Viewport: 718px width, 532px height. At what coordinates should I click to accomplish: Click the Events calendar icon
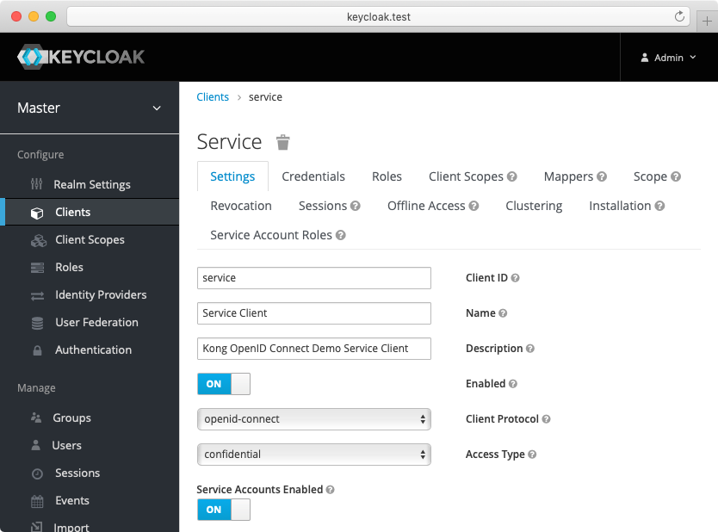37,501
